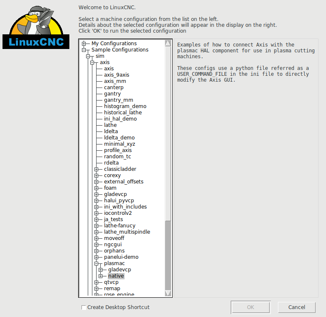Select the canterp configuration
Screen dimensions: 326x317
point(114,88)
